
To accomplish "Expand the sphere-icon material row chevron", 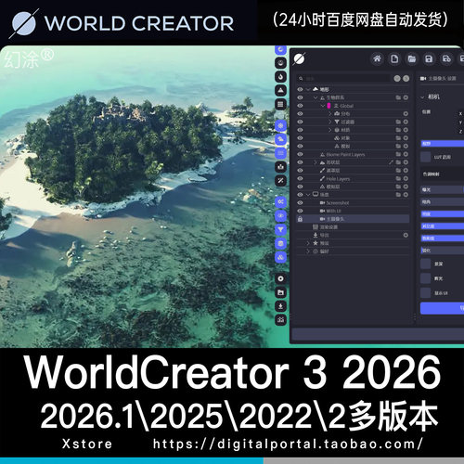I will (x=330, y=130).
